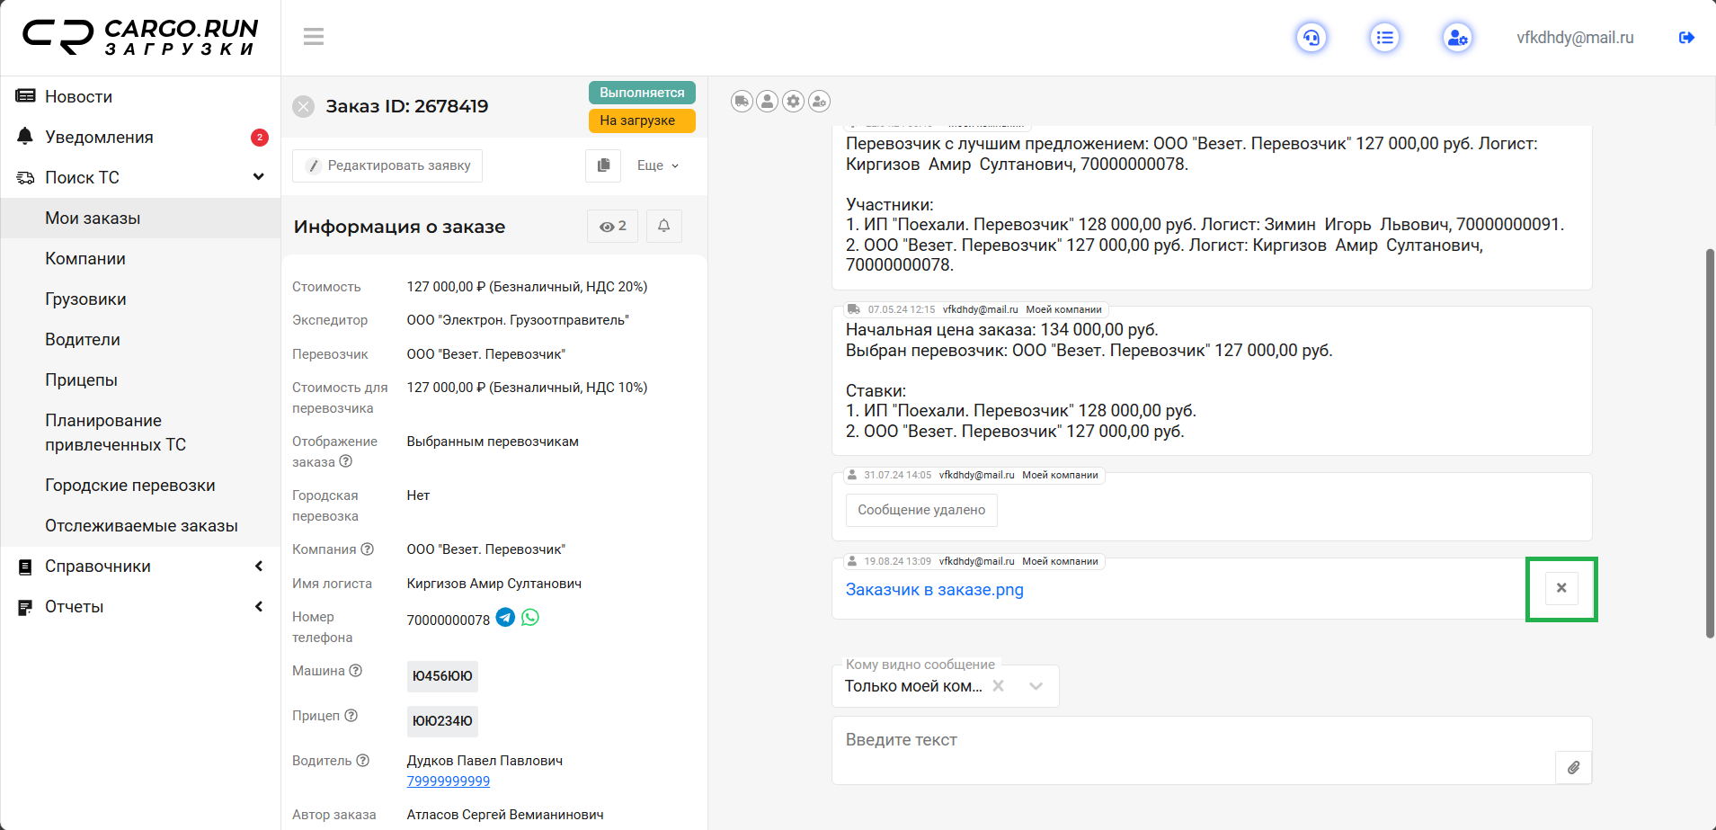Go to Уведомления in the sidebar
The height and width of the screenshot is (830, 1716).
[99, 138]
